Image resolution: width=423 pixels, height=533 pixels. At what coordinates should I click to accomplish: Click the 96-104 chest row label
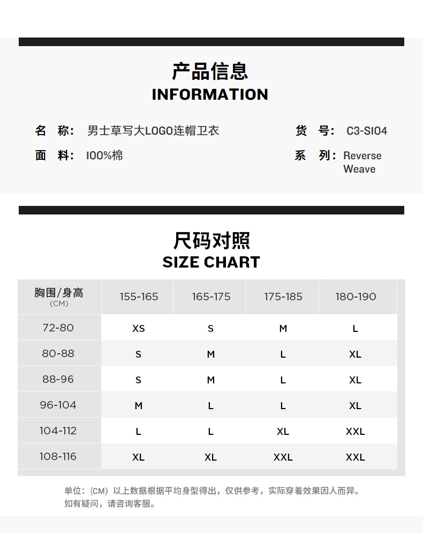pyautogui.click(x=58, y=405)
